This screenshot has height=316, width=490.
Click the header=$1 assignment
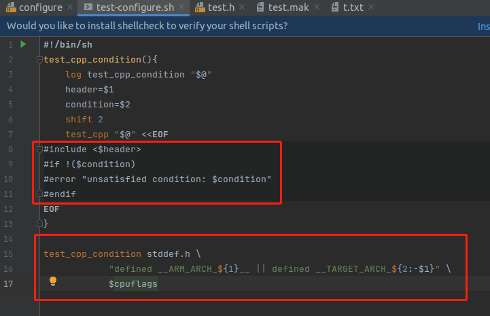[90, 90]
